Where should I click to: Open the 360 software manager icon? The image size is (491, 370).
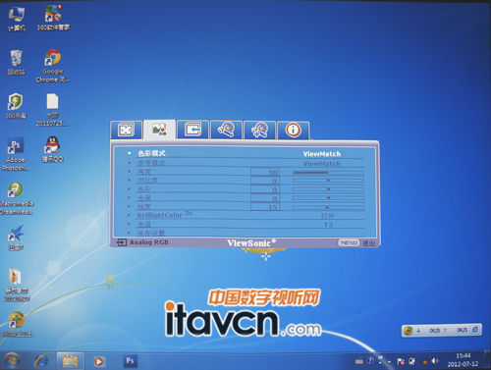tap(53, 18)
